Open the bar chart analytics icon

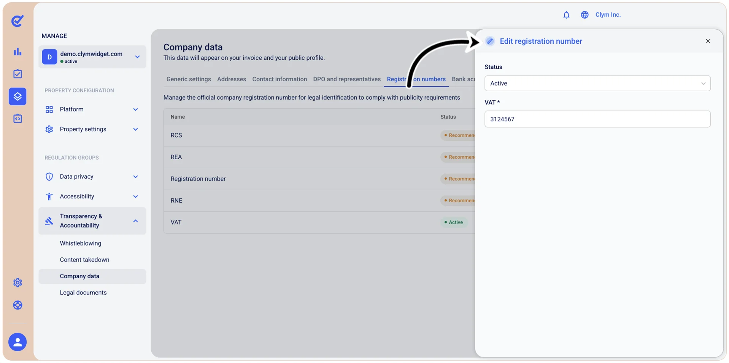pyautogui.click(x=17, y=52)
